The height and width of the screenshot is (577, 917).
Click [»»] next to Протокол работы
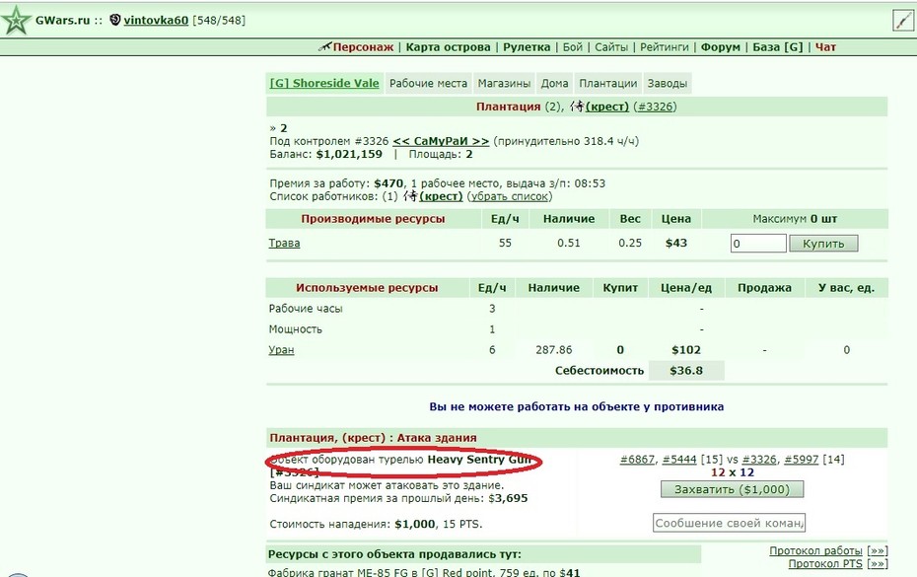click(879, 550)
